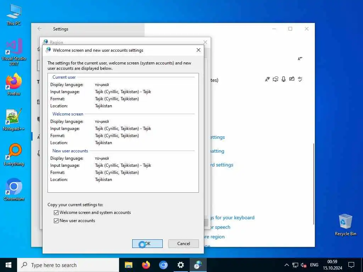The height and width of the screenshot is (272, 363).
Task: Close the Region dialog behind
Action: tap(205, 42)
